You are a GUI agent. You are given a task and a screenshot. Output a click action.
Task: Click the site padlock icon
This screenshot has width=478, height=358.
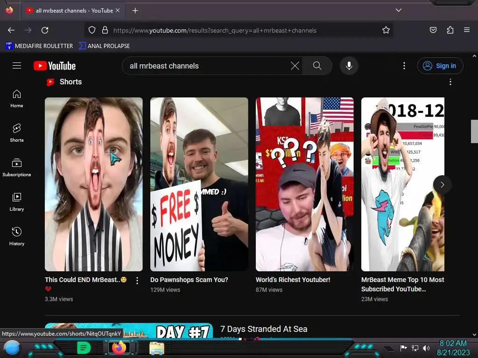click(105, 30)
